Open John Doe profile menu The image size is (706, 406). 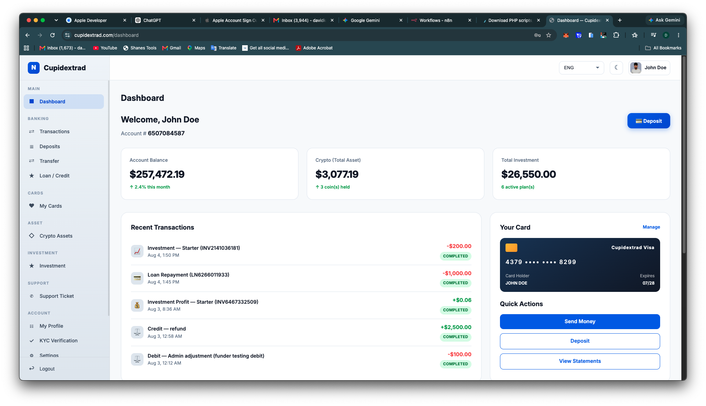[x=649, y=67]
